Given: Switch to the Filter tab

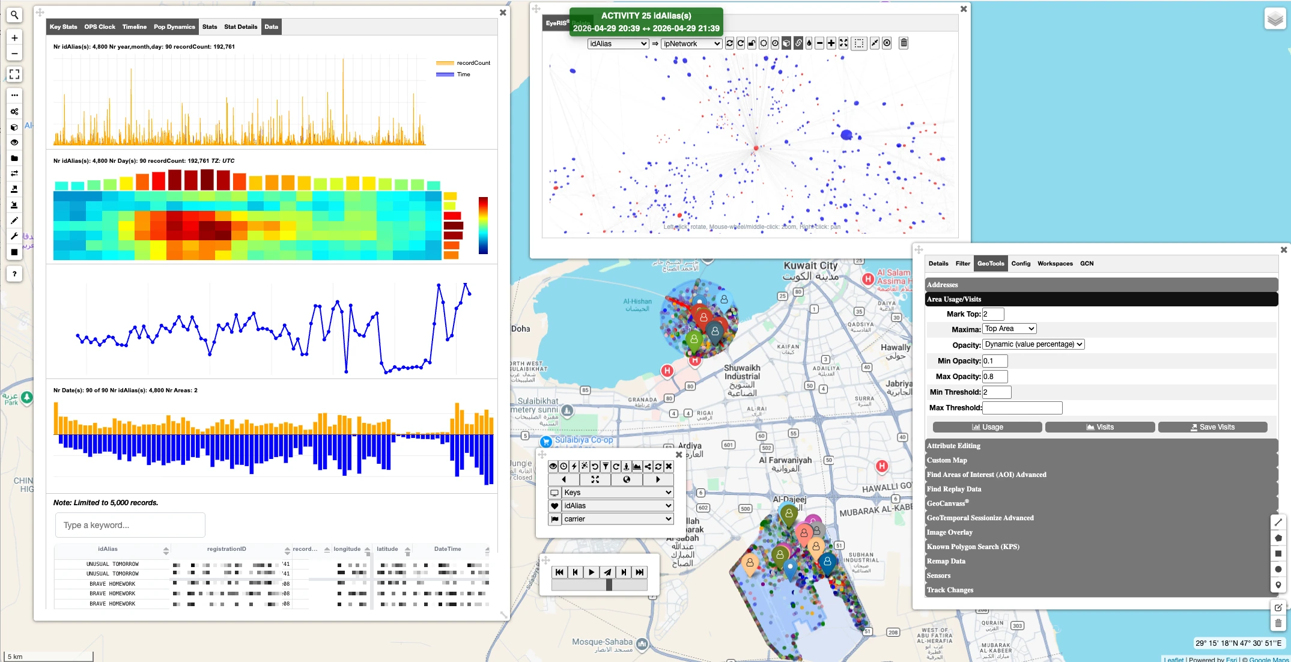Looking at the screenshot, I should 963,264.
